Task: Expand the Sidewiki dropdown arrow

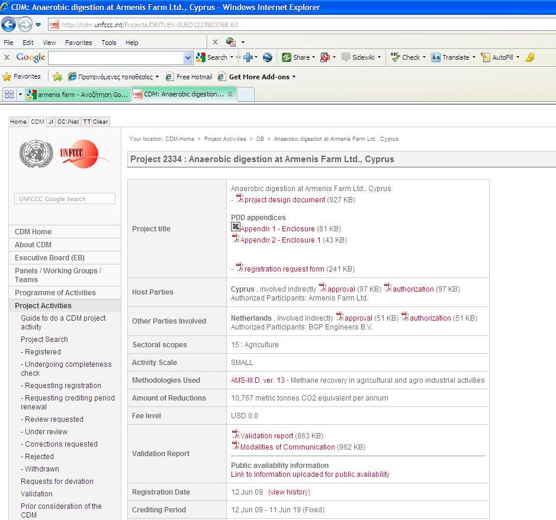Action: (x=379, y=57)
